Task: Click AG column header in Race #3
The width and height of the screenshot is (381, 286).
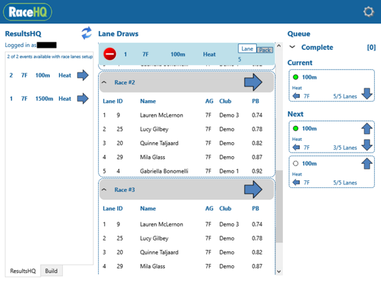Action: click(209, 209)
